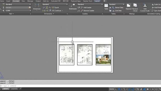Screen dimensions: 161x91
Task: Toggle isolate objects circle icon in status bar
Action: [x=156, y=89]
